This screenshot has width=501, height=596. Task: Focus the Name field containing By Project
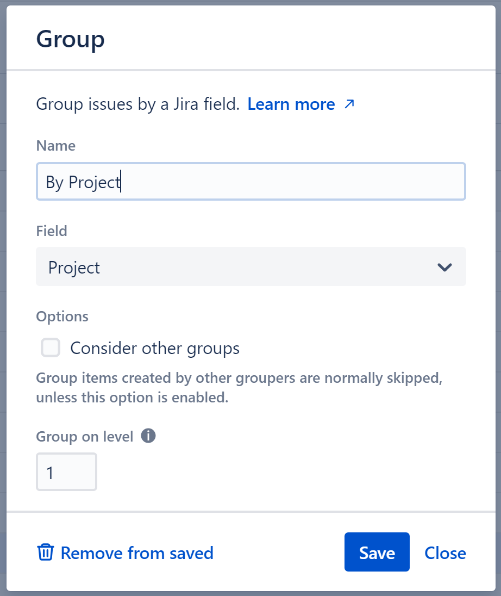[x=250, y=182]
